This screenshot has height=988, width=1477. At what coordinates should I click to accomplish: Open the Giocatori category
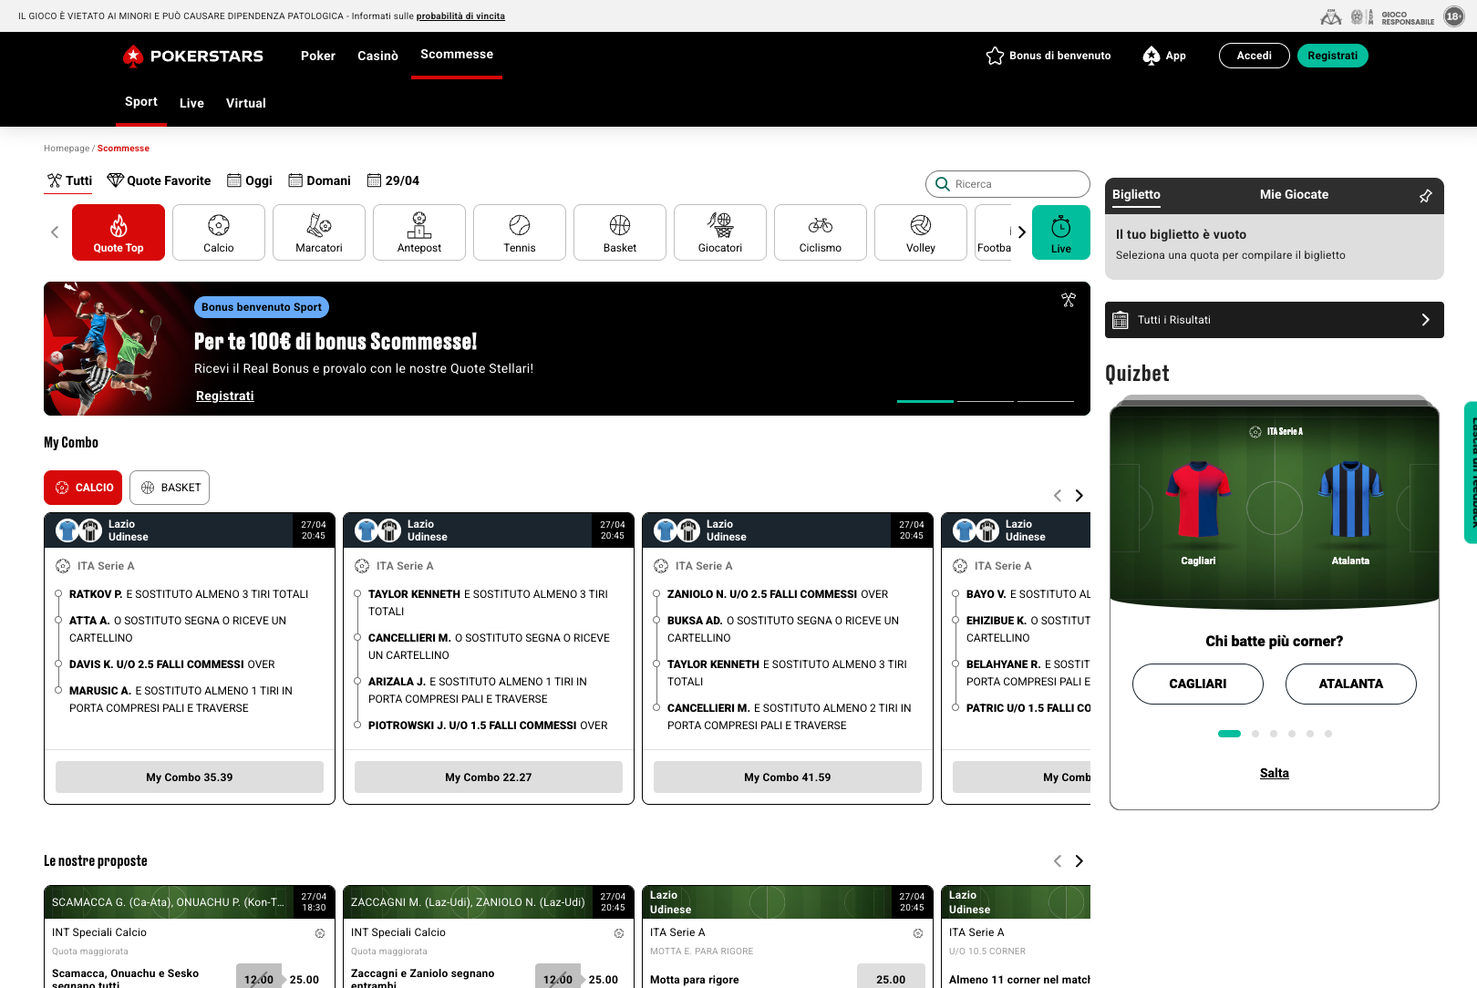coord(720,232)
